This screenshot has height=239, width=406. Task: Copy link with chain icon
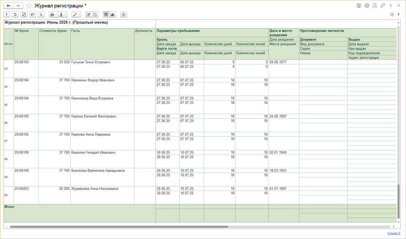point(382,6)
